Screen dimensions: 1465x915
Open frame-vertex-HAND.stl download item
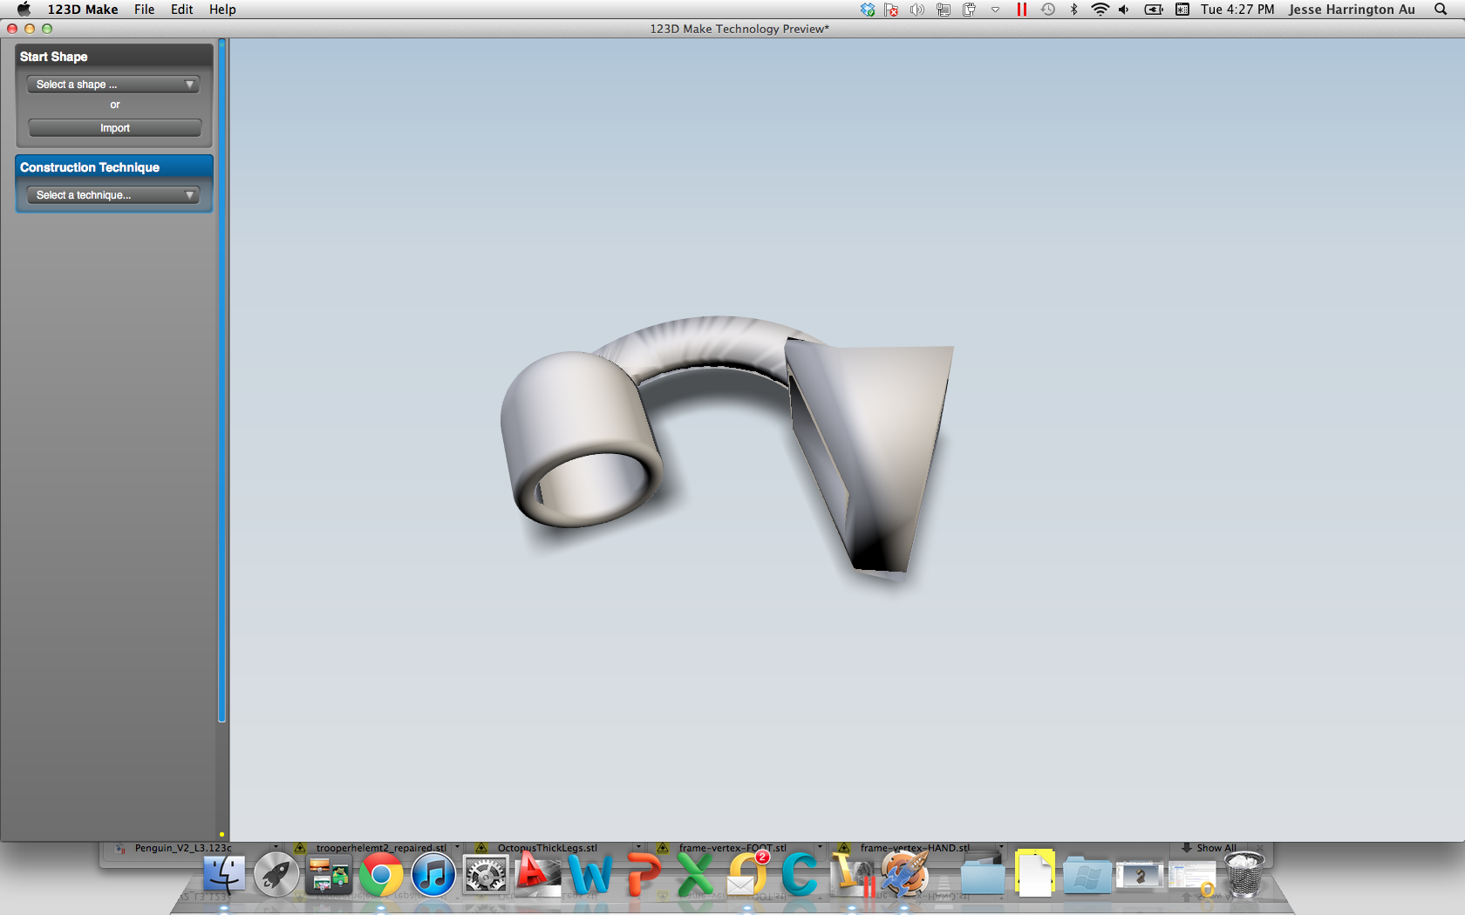[x=915, y=848]
